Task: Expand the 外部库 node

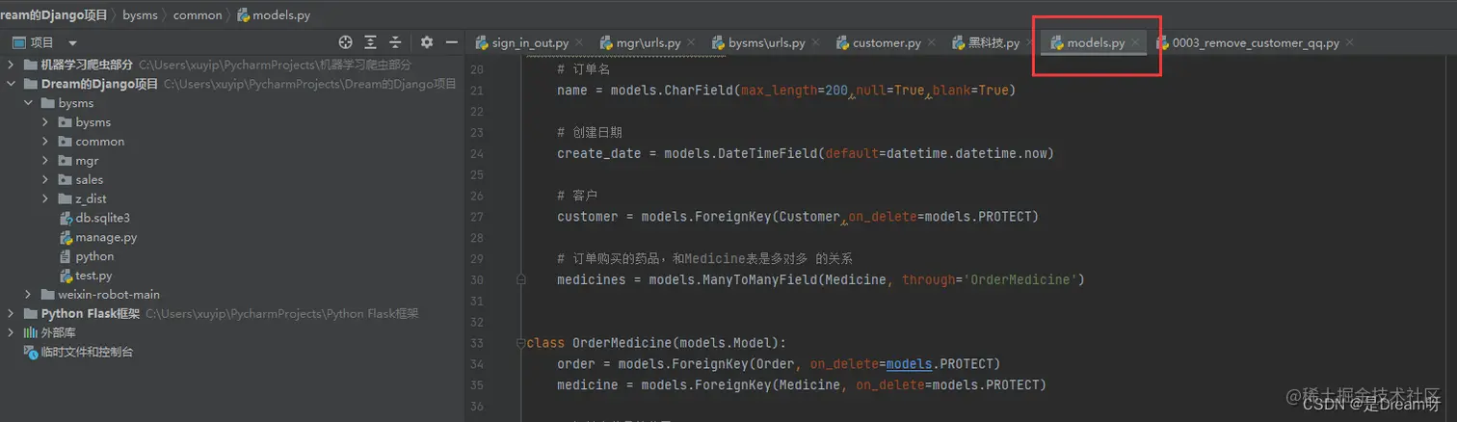Action: click(11, 332)
